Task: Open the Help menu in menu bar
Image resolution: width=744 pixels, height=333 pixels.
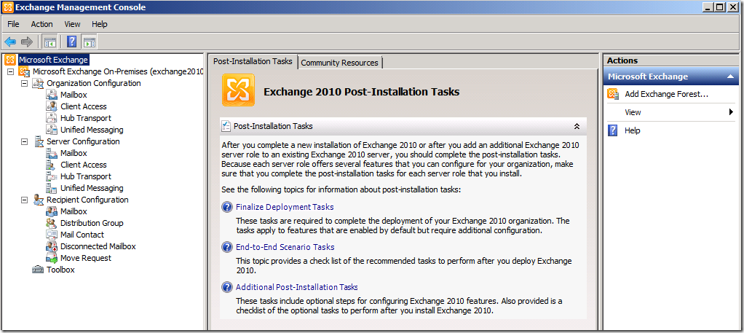Action: (x=100, y=24)
